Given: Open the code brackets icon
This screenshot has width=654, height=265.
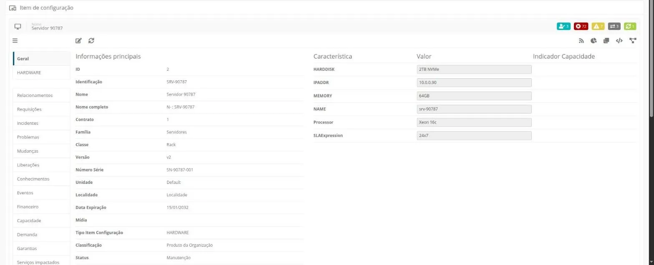Looking at the screenshot, I should (619, 41).
